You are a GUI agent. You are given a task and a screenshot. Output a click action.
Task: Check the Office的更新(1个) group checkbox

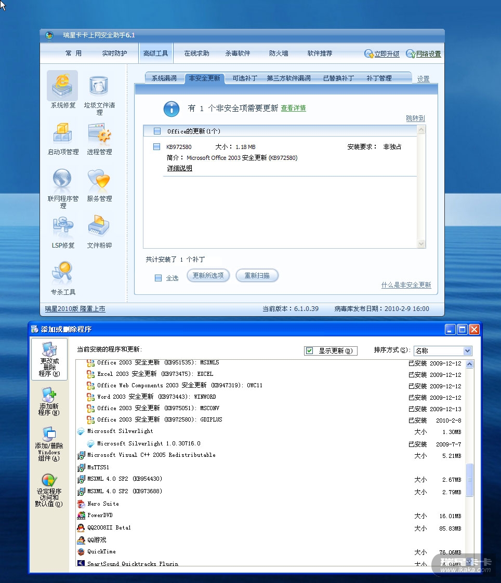click(157, 131)
